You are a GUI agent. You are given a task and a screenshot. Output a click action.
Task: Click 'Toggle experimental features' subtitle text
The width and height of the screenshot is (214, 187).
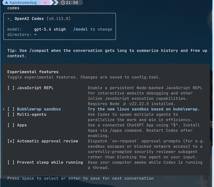[x=84, y=77]
